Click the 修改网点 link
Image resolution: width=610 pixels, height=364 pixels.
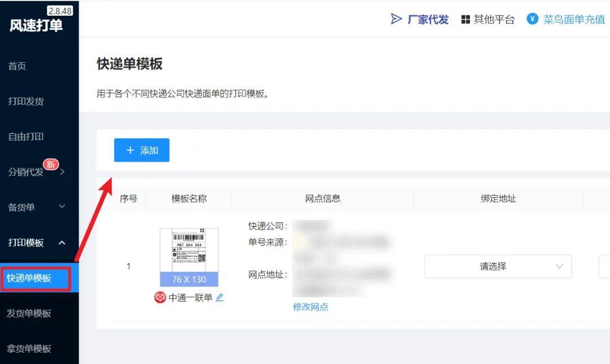310,307
